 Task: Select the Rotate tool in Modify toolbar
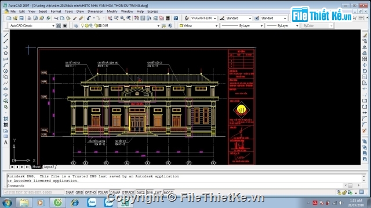click(365, 71)
